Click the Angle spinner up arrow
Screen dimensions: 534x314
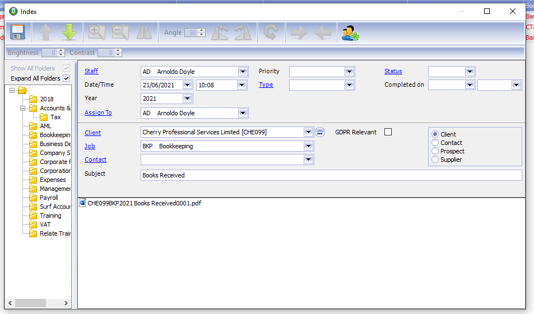coord(202,30)
